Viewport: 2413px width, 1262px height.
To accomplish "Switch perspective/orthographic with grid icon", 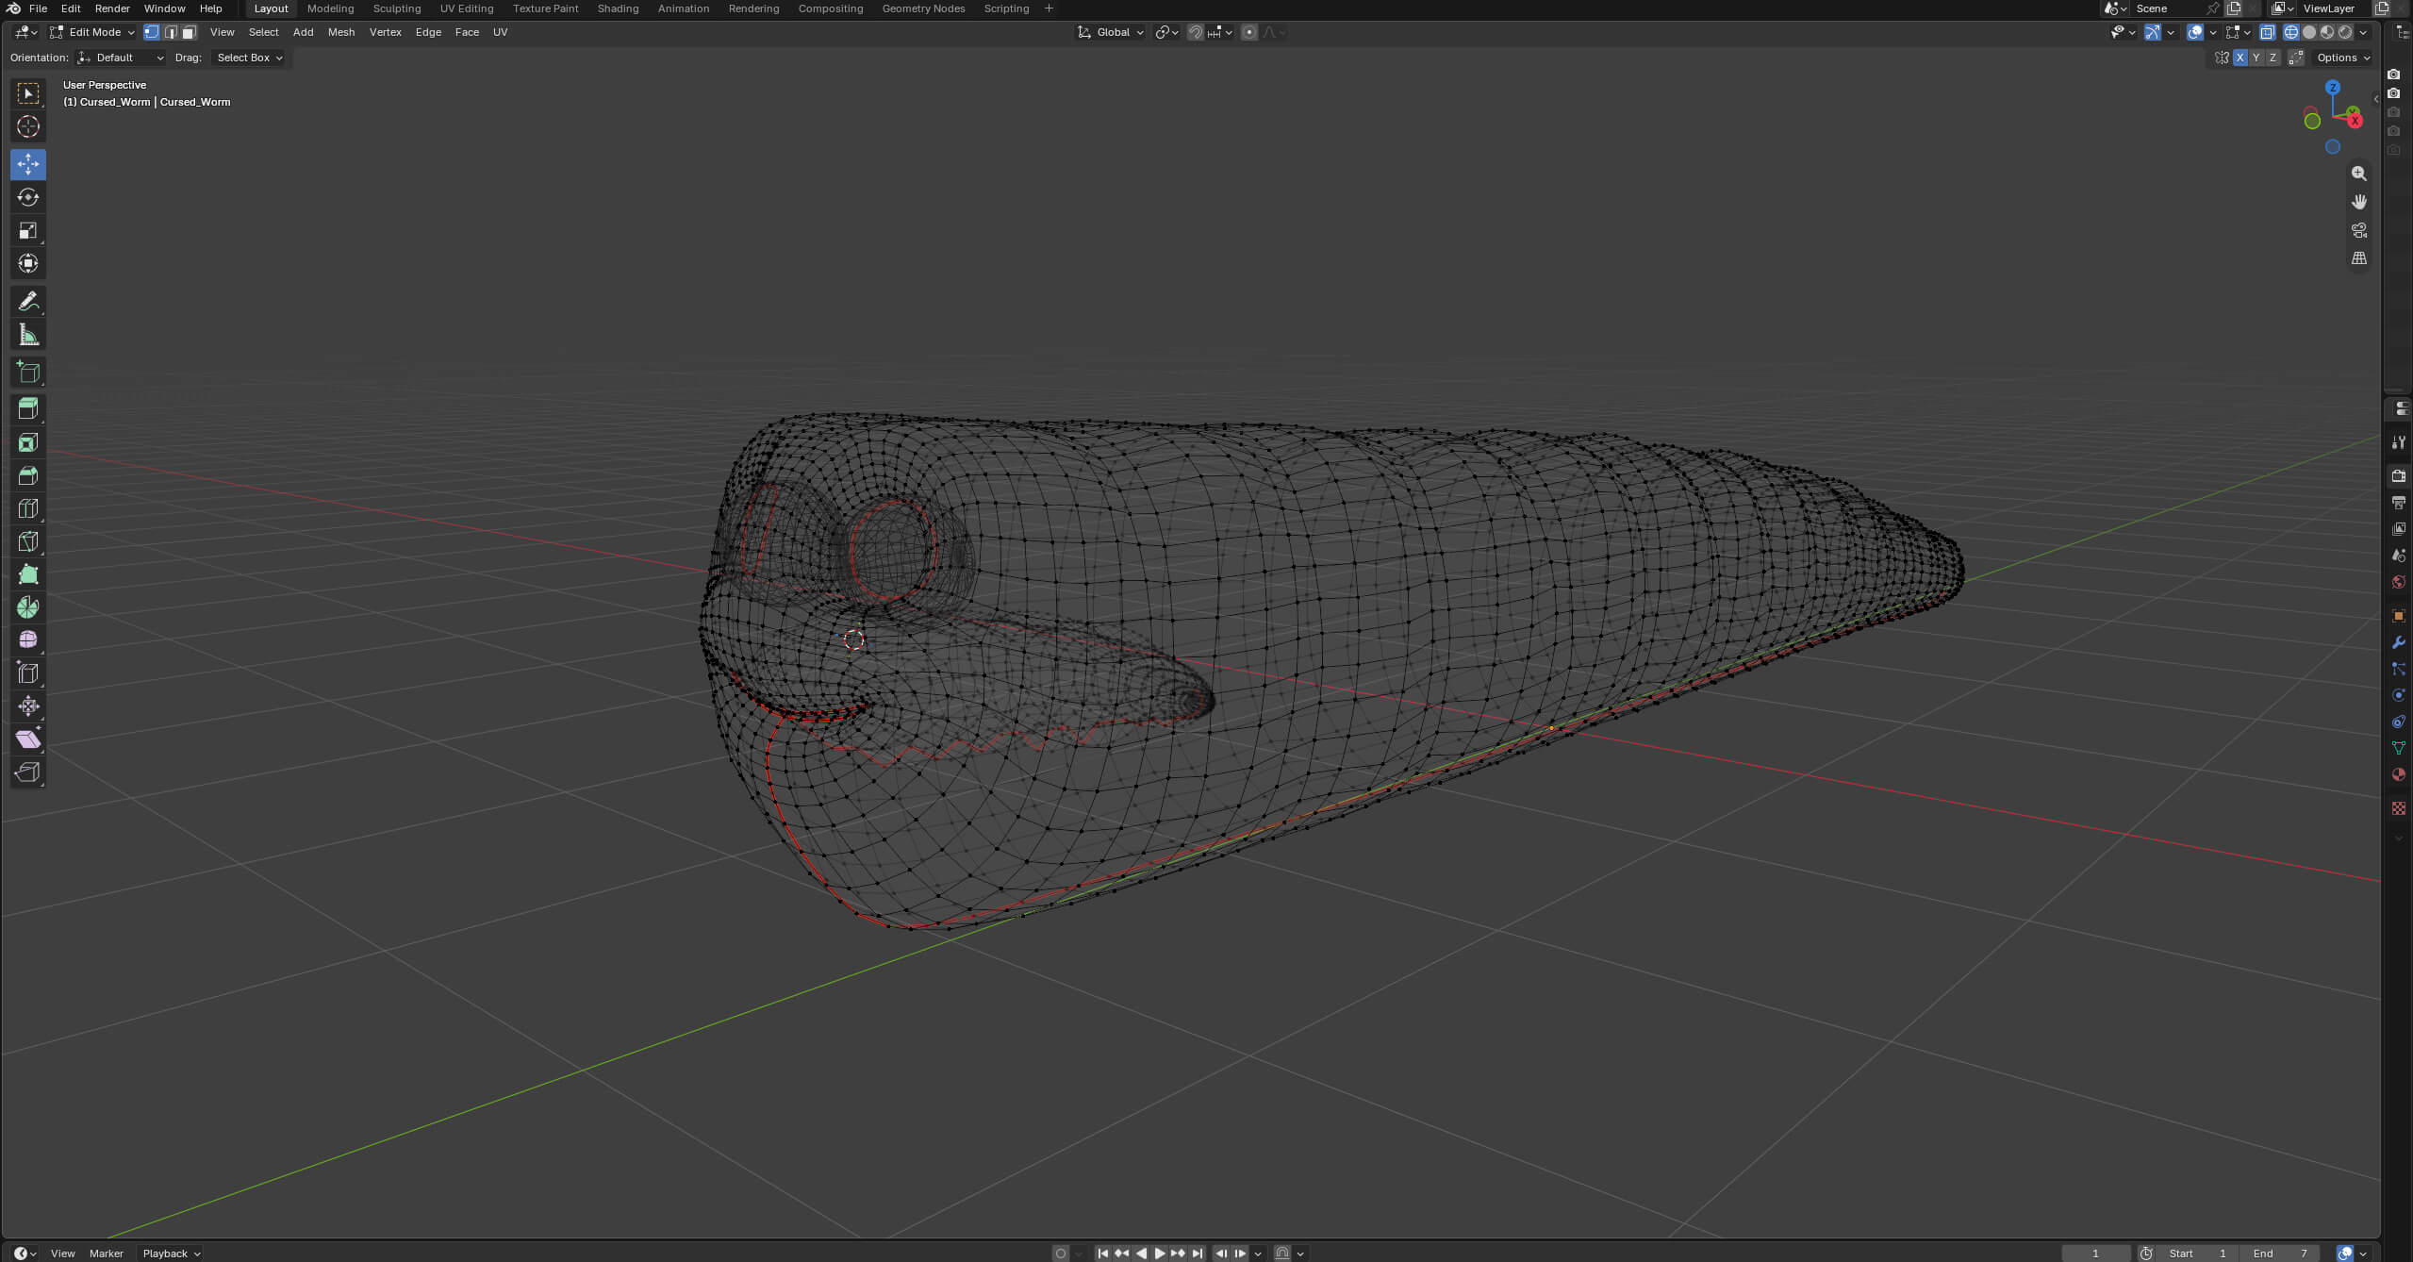I will 2358,258.
